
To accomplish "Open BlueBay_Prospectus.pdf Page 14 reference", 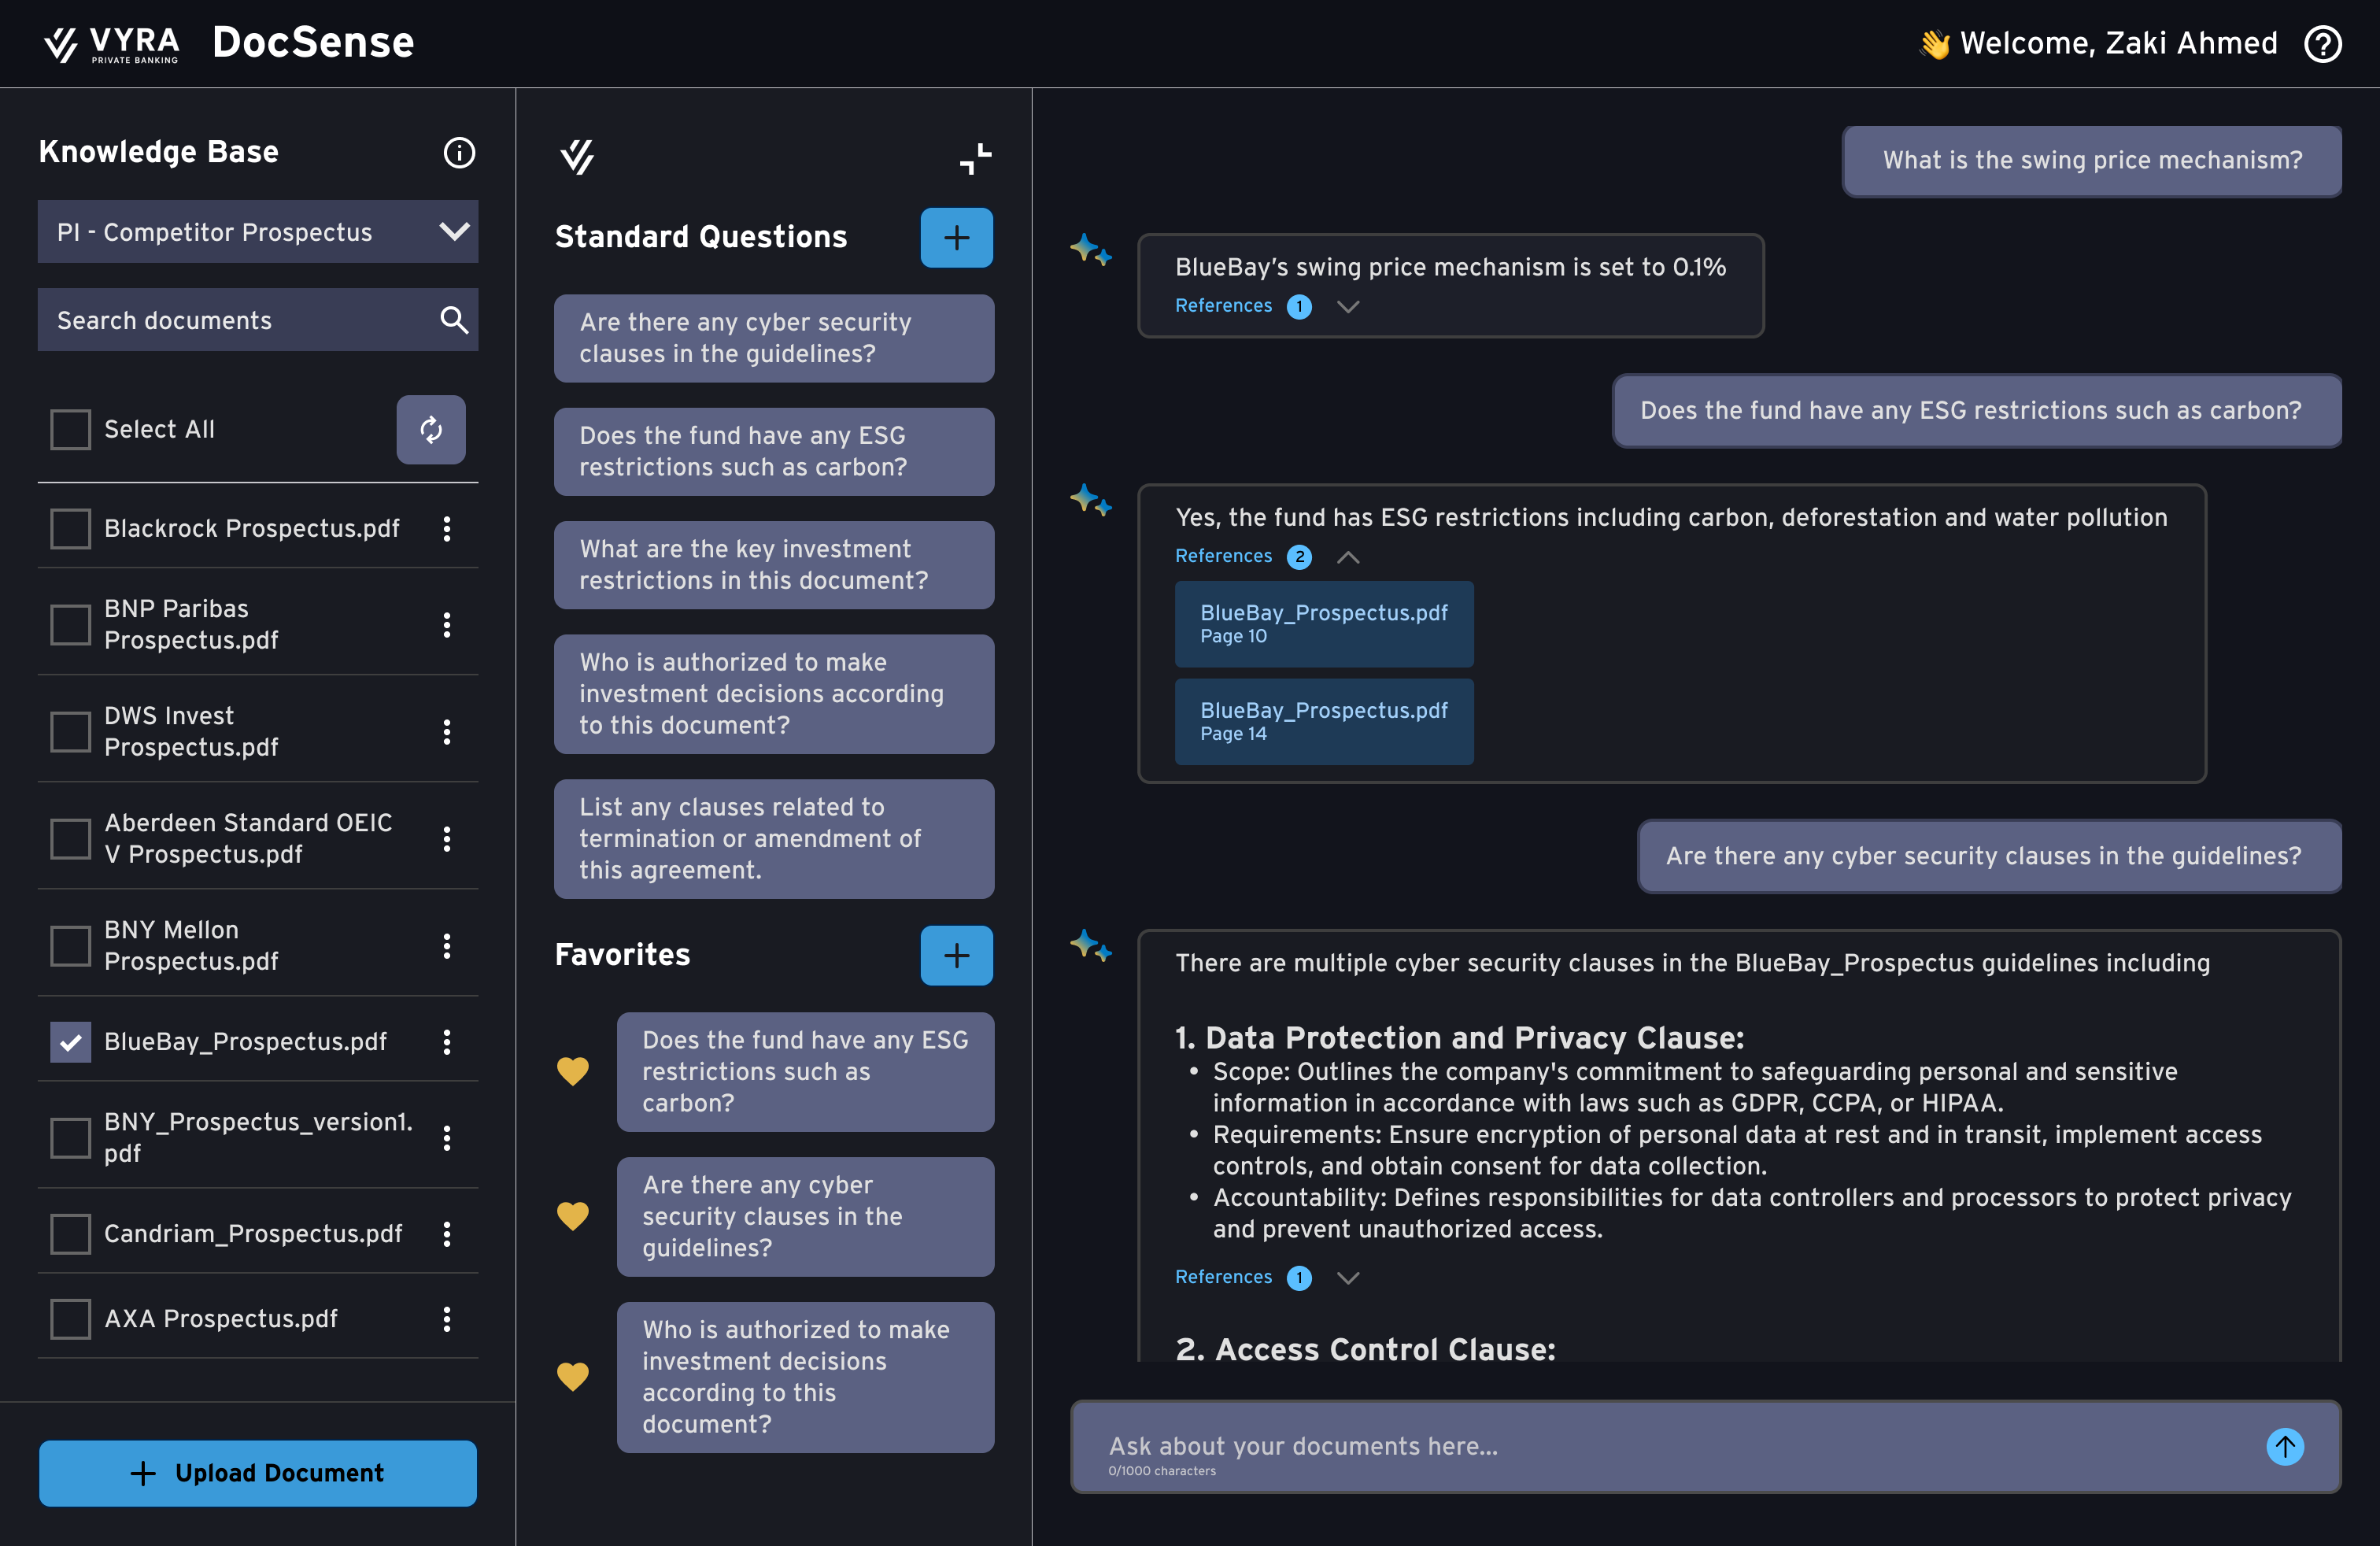I will point(1324,722).
